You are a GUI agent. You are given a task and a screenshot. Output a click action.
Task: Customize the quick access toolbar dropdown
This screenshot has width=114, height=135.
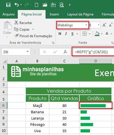pyautogui.click(x=70, y=5)
